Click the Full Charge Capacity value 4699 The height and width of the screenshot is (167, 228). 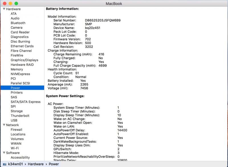(x=103, y=66)
